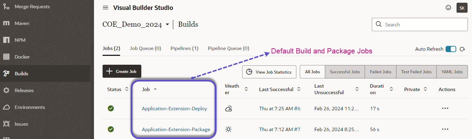The width and height of the screenshot is (472, 139).
Task: Open Issues bug icon in sidebar
Action: 6,124
